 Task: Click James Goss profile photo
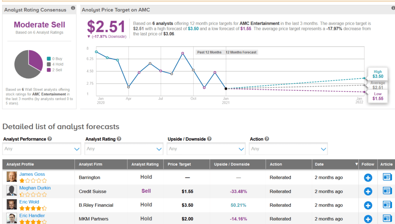(12, 177)
